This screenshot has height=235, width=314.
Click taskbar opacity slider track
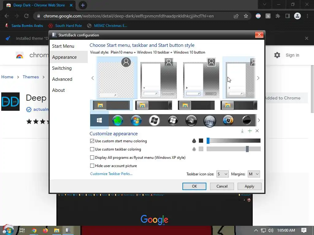click(234, 149)
